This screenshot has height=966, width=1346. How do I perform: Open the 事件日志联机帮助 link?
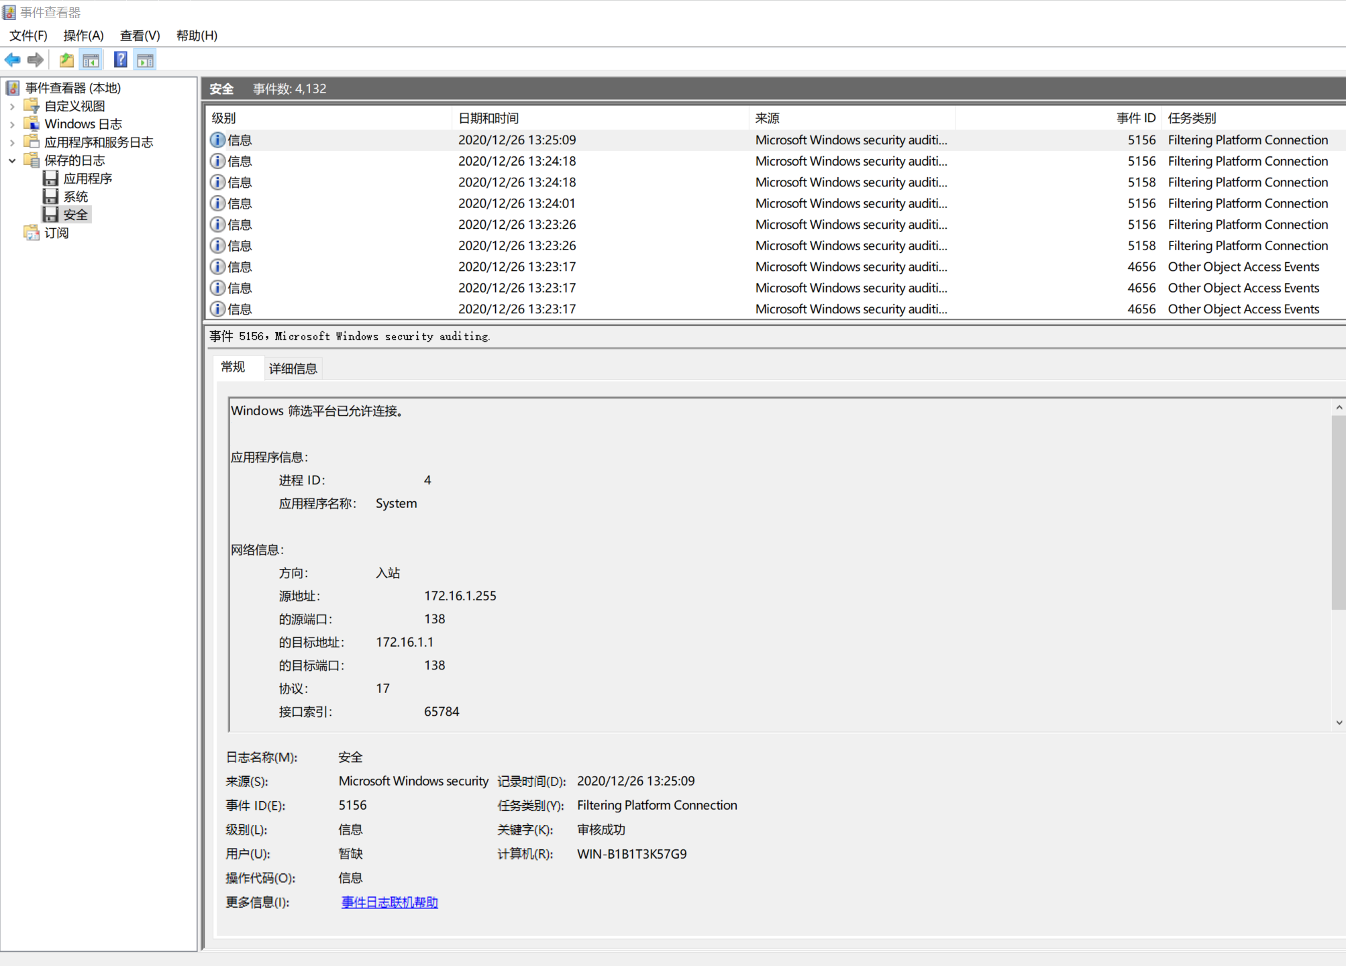coord(389,902)
